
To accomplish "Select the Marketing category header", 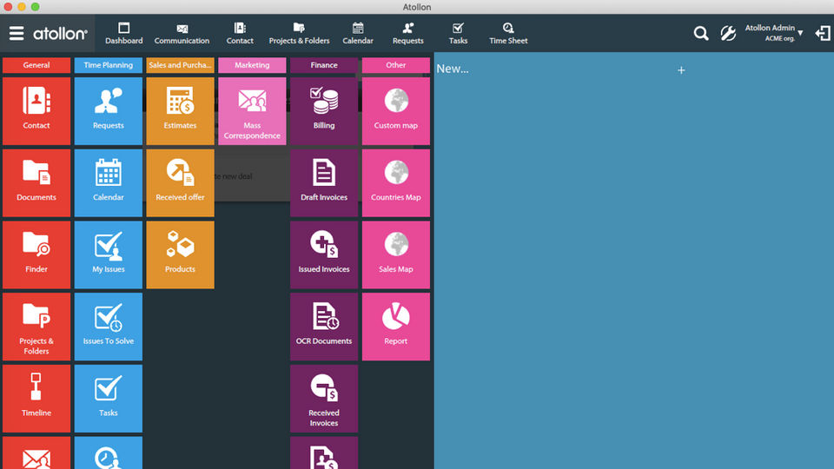I will [x=252, y=65].
